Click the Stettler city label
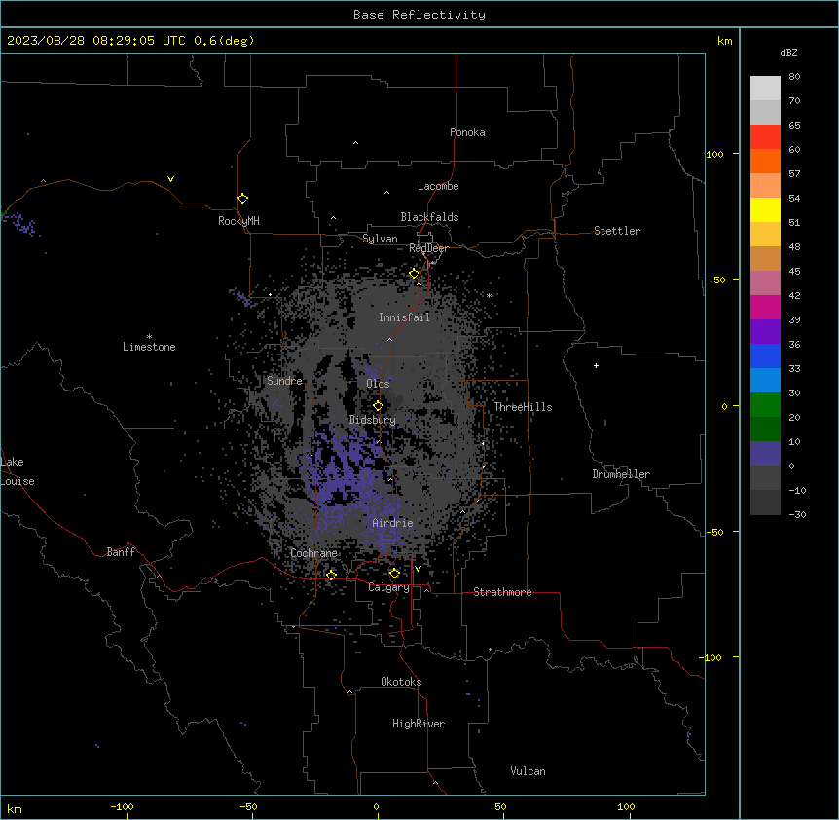Image resolution: width=839 pixels, height=820 pixels. tap(617, 231)
